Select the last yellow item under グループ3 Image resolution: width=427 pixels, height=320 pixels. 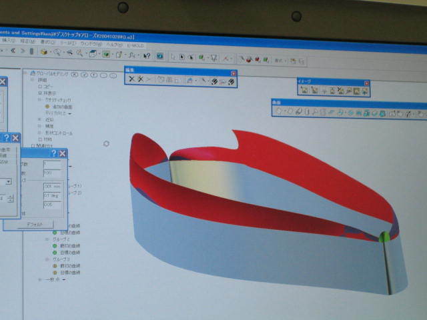tap(67, 273)
